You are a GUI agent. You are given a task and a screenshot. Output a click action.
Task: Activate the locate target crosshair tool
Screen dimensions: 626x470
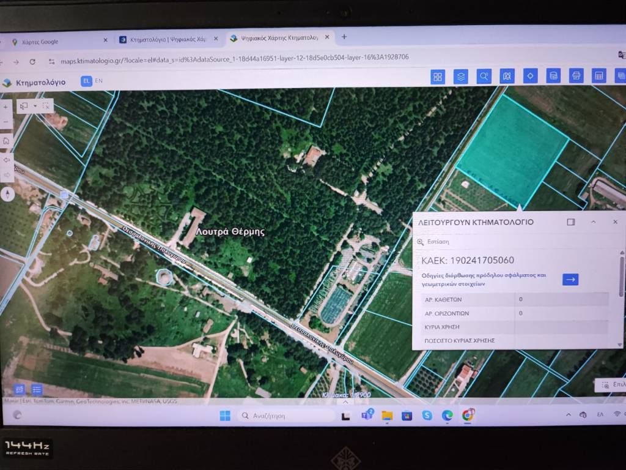pyautogui.click(x=529, y=76)
